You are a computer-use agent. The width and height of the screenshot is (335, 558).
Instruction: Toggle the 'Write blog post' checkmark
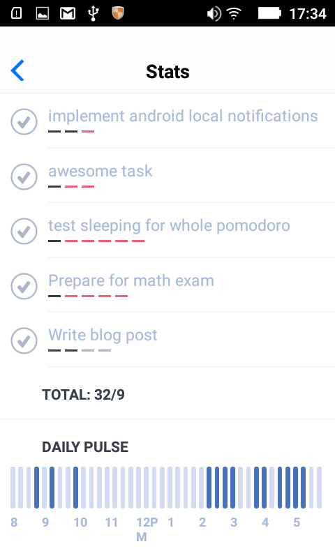click(24, 340)
